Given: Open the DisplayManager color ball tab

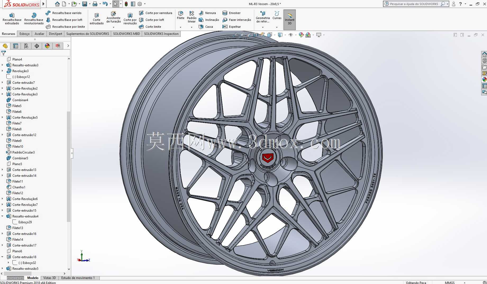Looking at the screenshot, I should (x=47, y=46).
